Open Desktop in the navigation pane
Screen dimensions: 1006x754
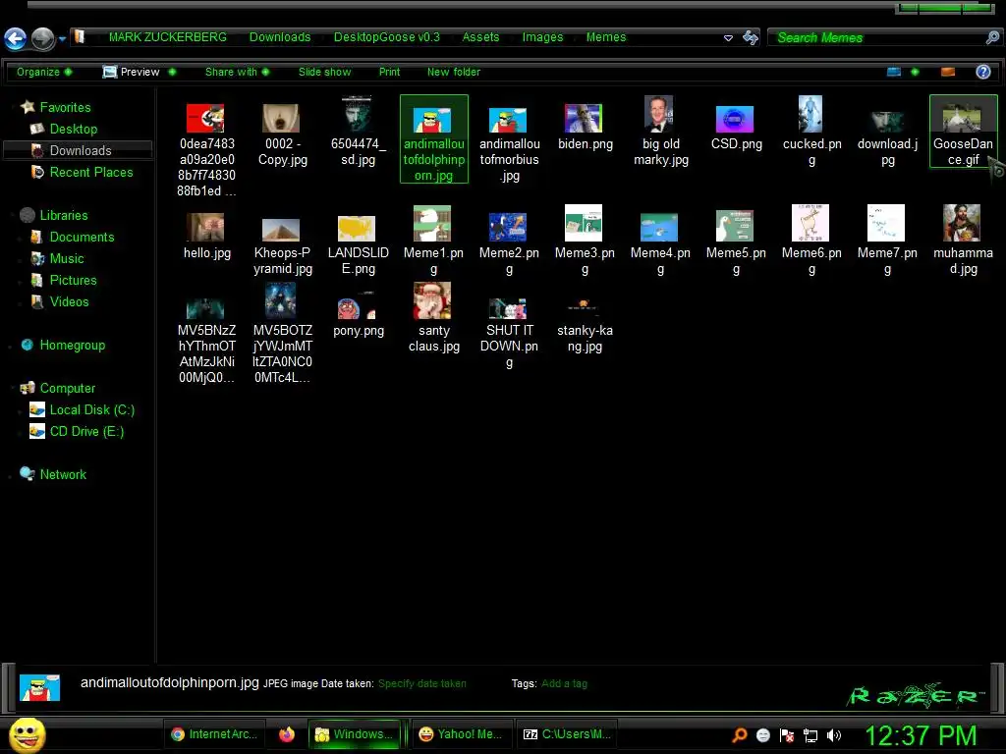[73, 129]
